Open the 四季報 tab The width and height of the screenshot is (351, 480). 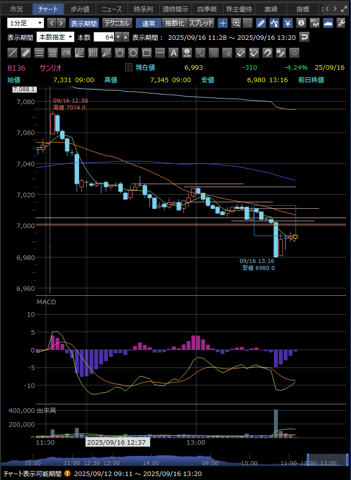click(207, 9)
